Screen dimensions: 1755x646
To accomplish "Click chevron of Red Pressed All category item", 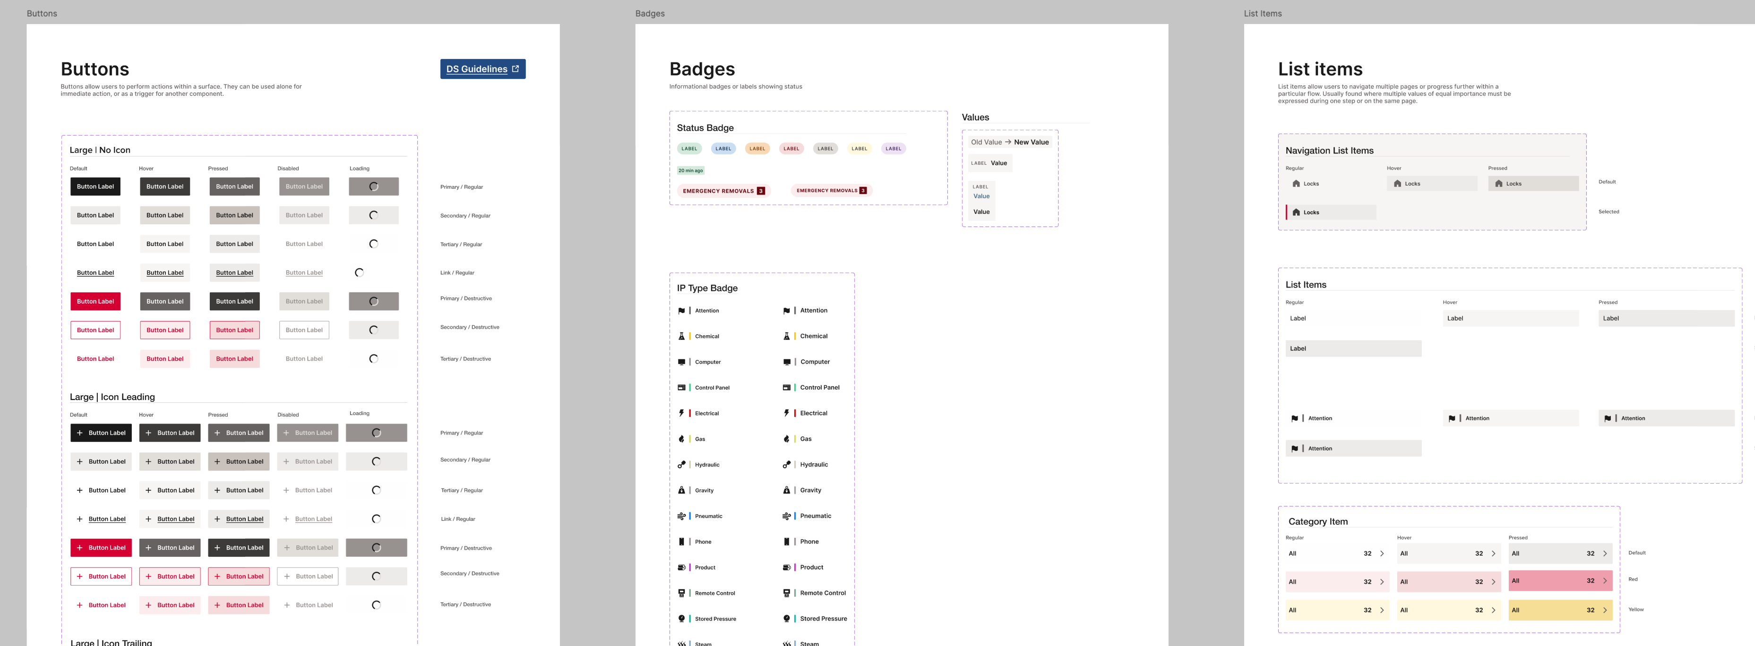I will [x=1604, y=581].
